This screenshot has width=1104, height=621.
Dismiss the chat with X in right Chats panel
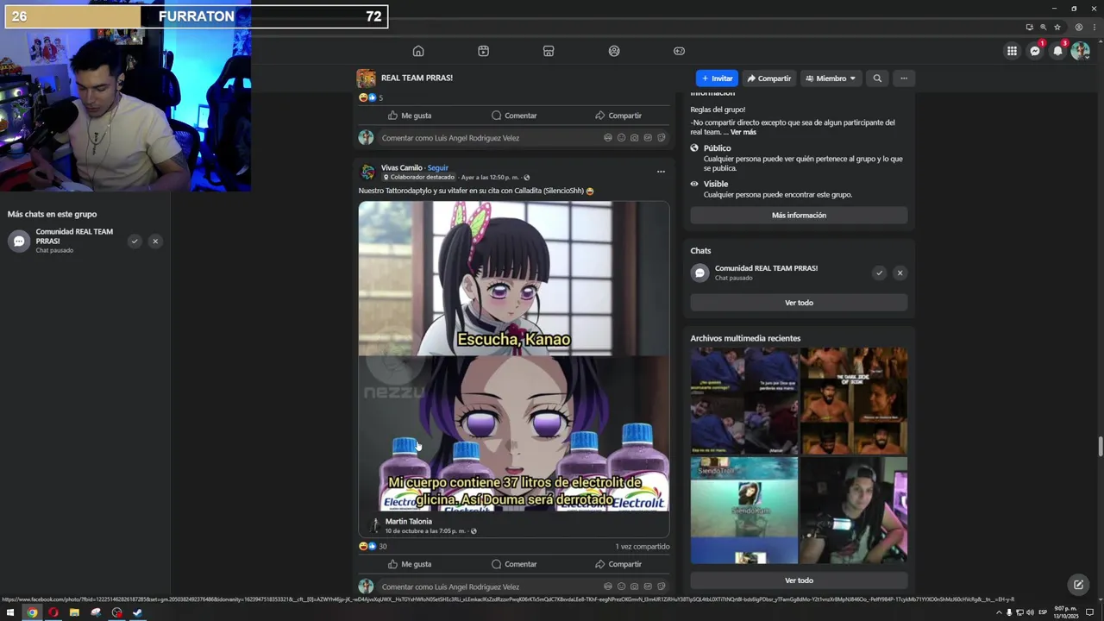click(x=900, y=273)
